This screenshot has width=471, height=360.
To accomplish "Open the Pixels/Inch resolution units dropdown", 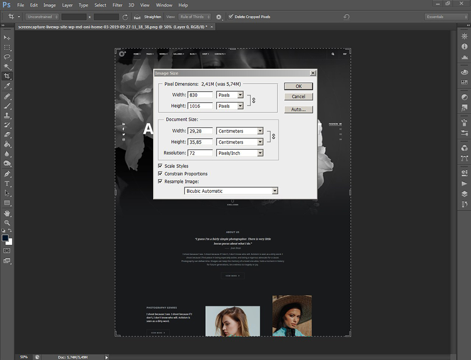I will tap(240, 153).
